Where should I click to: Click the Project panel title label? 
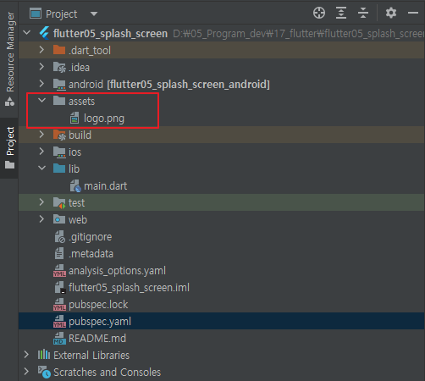[x=62, y=14]
